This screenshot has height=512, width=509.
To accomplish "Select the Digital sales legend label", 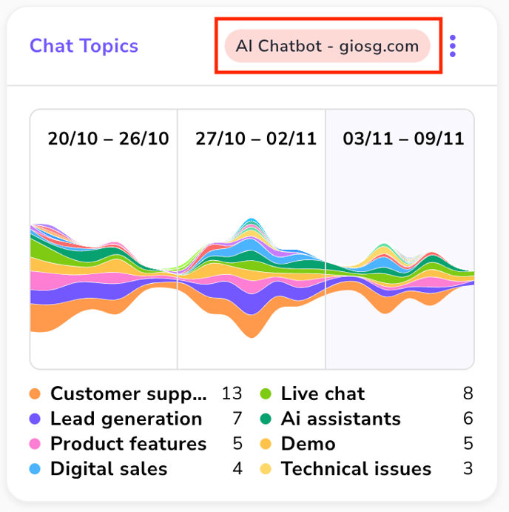I will 109,469.
